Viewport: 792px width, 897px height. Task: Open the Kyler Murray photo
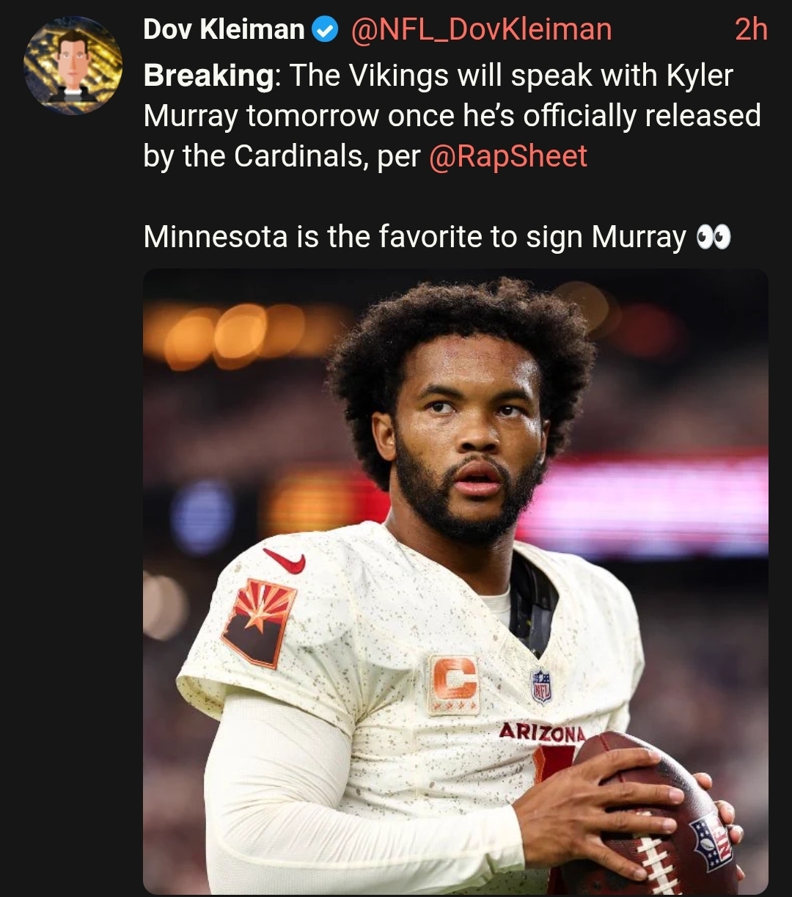(x=455, y=581)
